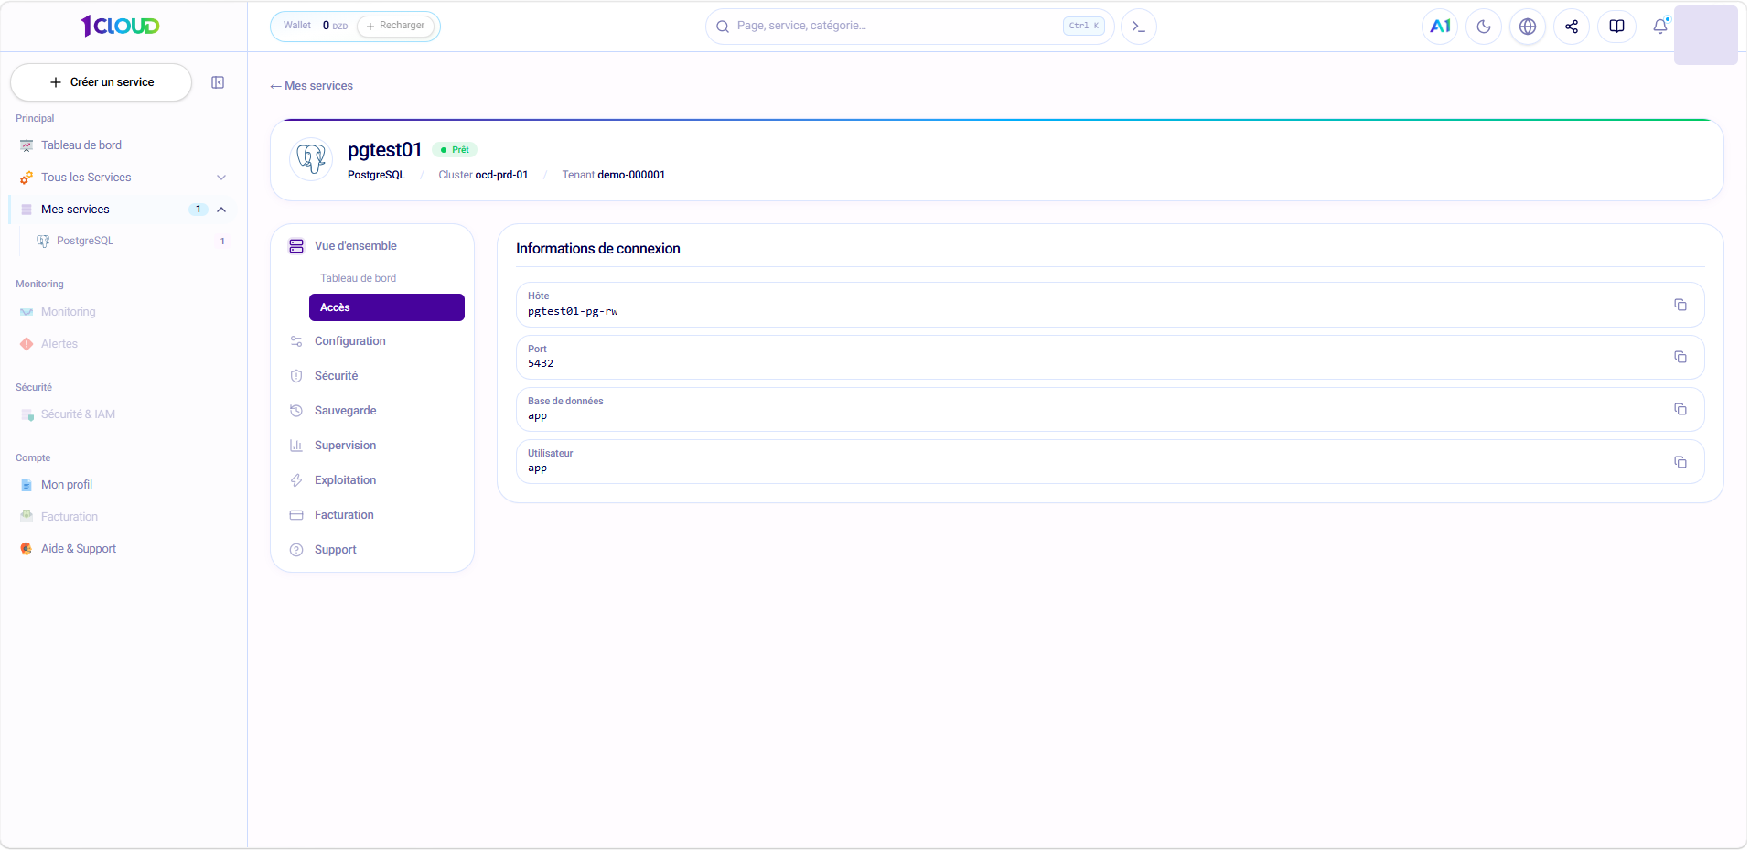Open Sauvegarde section

[x=346, y=411]
